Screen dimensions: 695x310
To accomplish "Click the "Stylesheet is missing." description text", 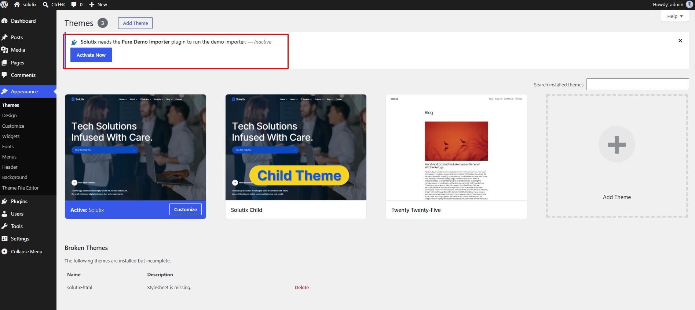I will click(x=169, y=287).
